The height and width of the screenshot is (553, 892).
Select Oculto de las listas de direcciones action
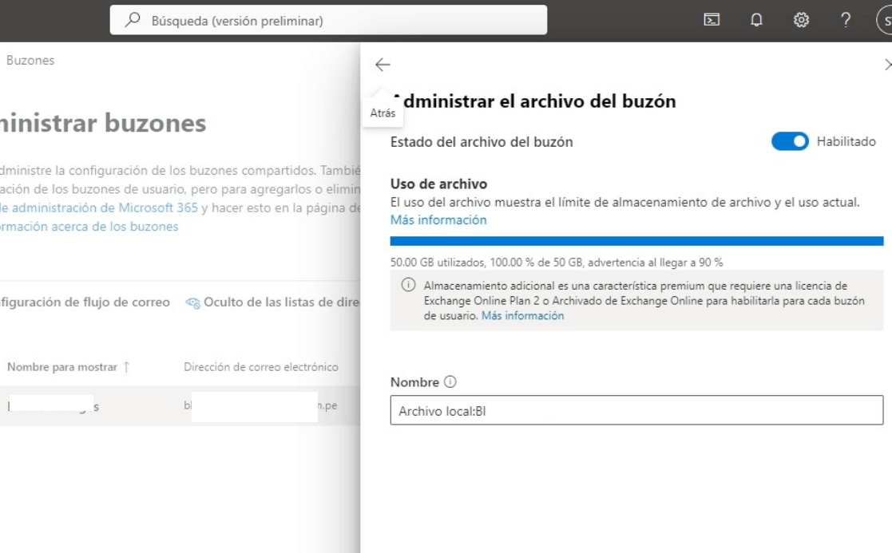pyautogui.click(x=273, y=302)
